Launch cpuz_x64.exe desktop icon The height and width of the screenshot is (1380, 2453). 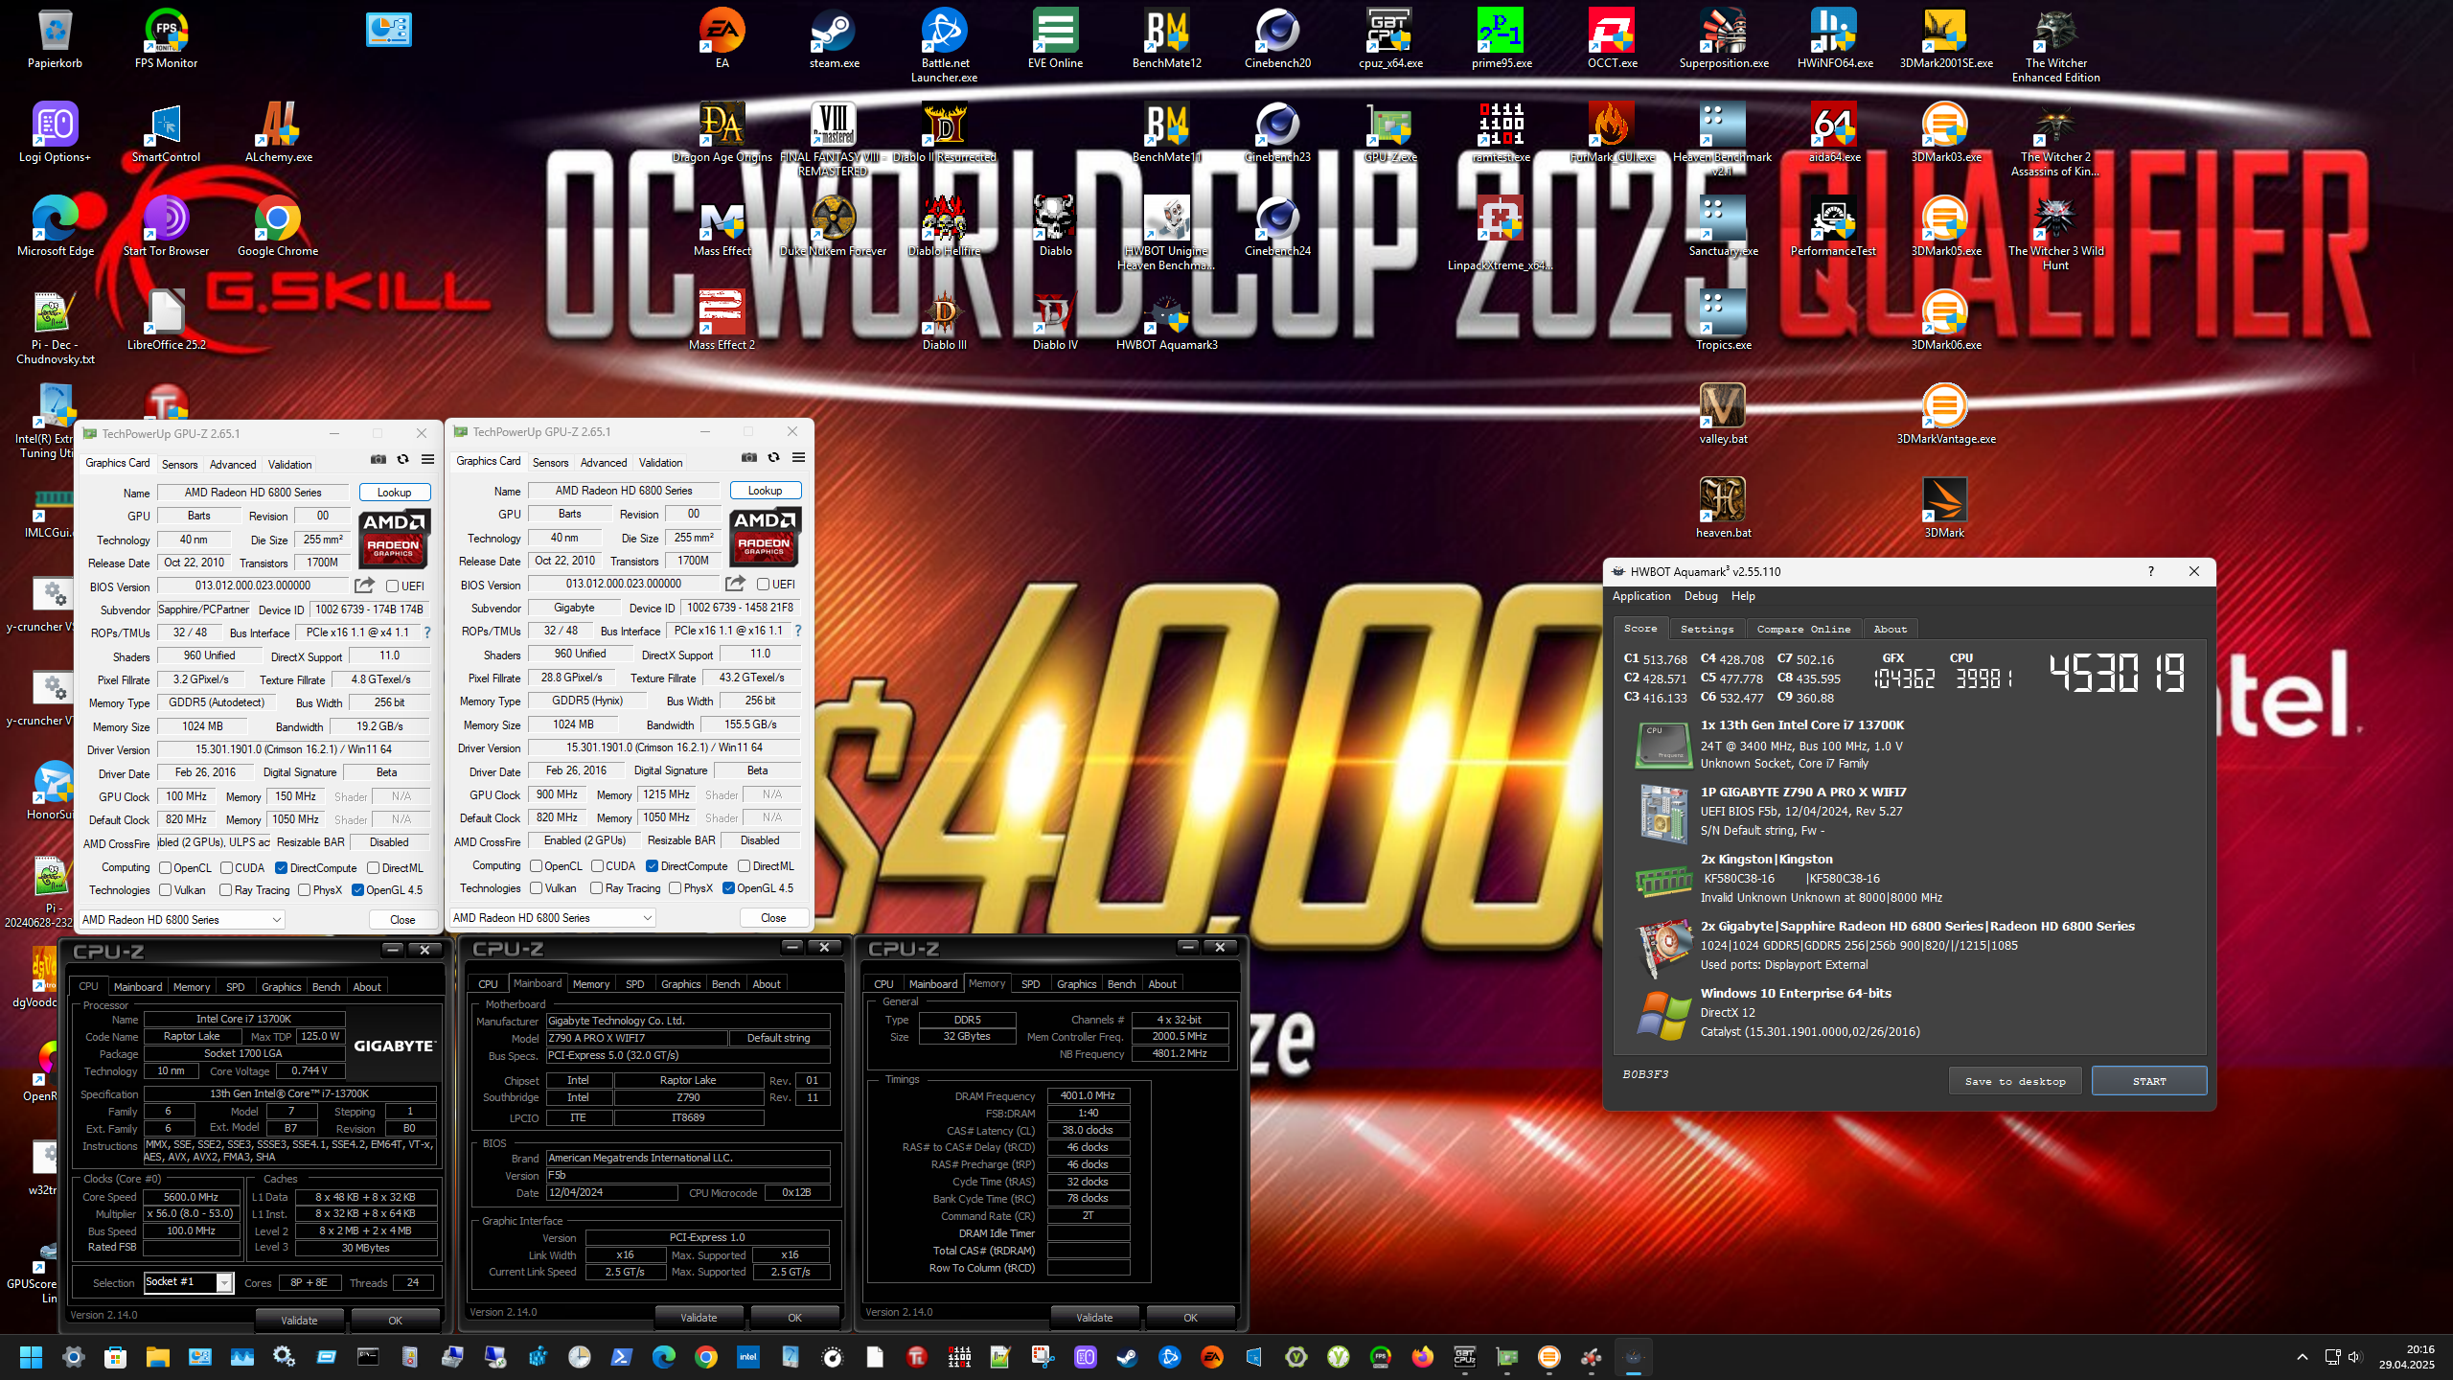1389,38
